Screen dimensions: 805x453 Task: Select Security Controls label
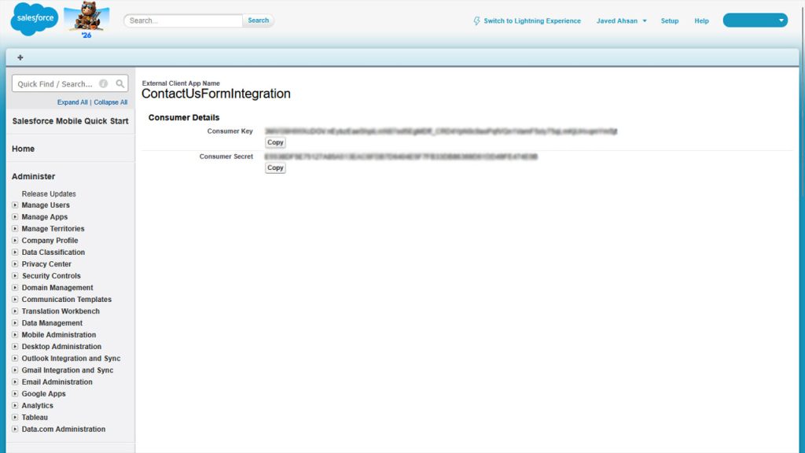pos(51,276)
